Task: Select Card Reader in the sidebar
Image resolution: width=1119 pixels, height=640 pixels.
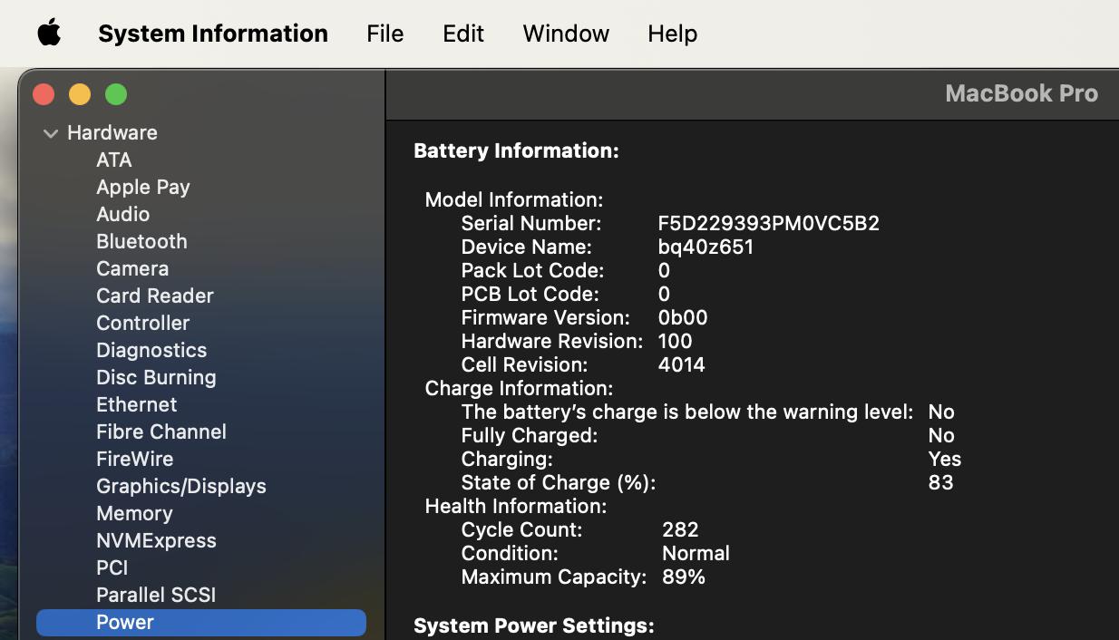Action: [155, 296]
